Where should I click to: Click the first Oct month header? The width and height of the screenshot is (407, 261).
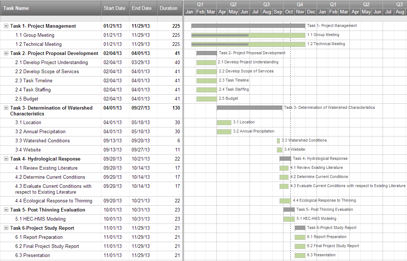point(289,12)
